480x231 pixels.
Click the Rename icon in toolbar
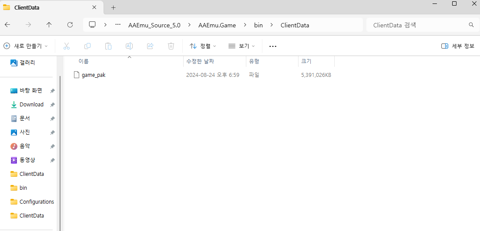[x=129, y=46]
